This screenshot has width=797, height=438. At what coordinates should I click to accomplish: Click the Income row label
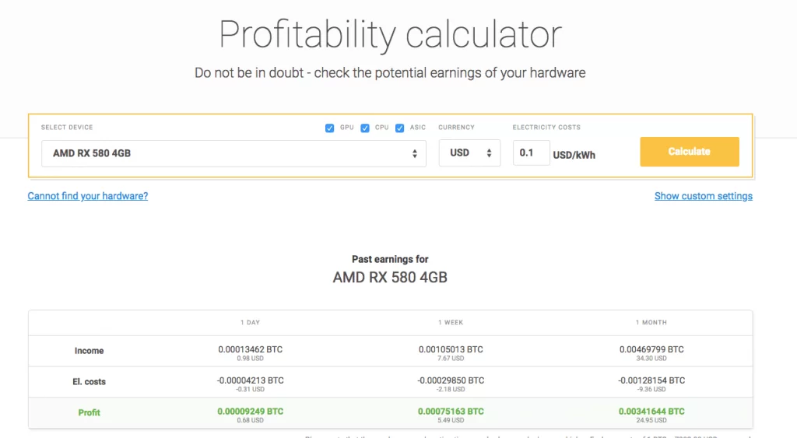tap(89, 351)
